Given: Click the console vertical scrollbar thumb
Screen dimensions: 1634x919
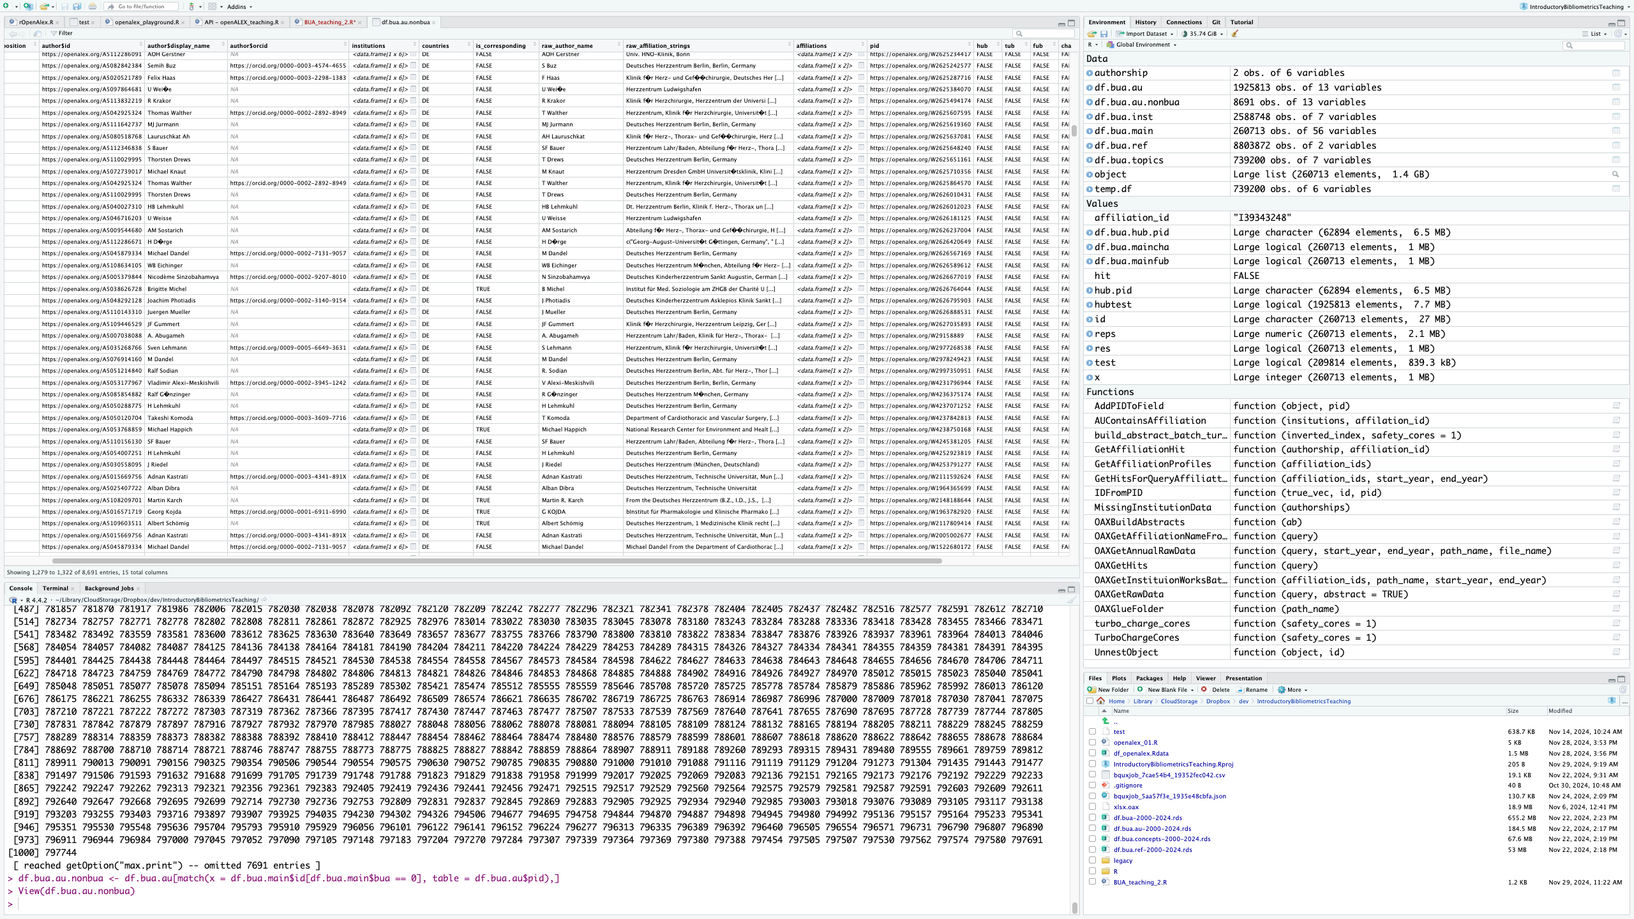Looking at the screenshot, I should tap(1074, 907).
